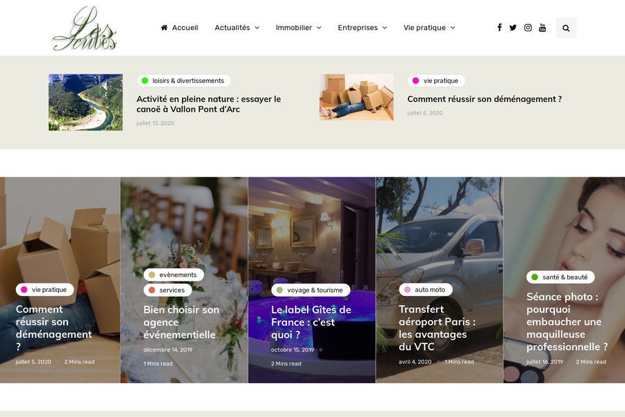Open article about canoë at Vallon Pont d'Arc
This screenshot has height=417, width=625.
point(208,104)
